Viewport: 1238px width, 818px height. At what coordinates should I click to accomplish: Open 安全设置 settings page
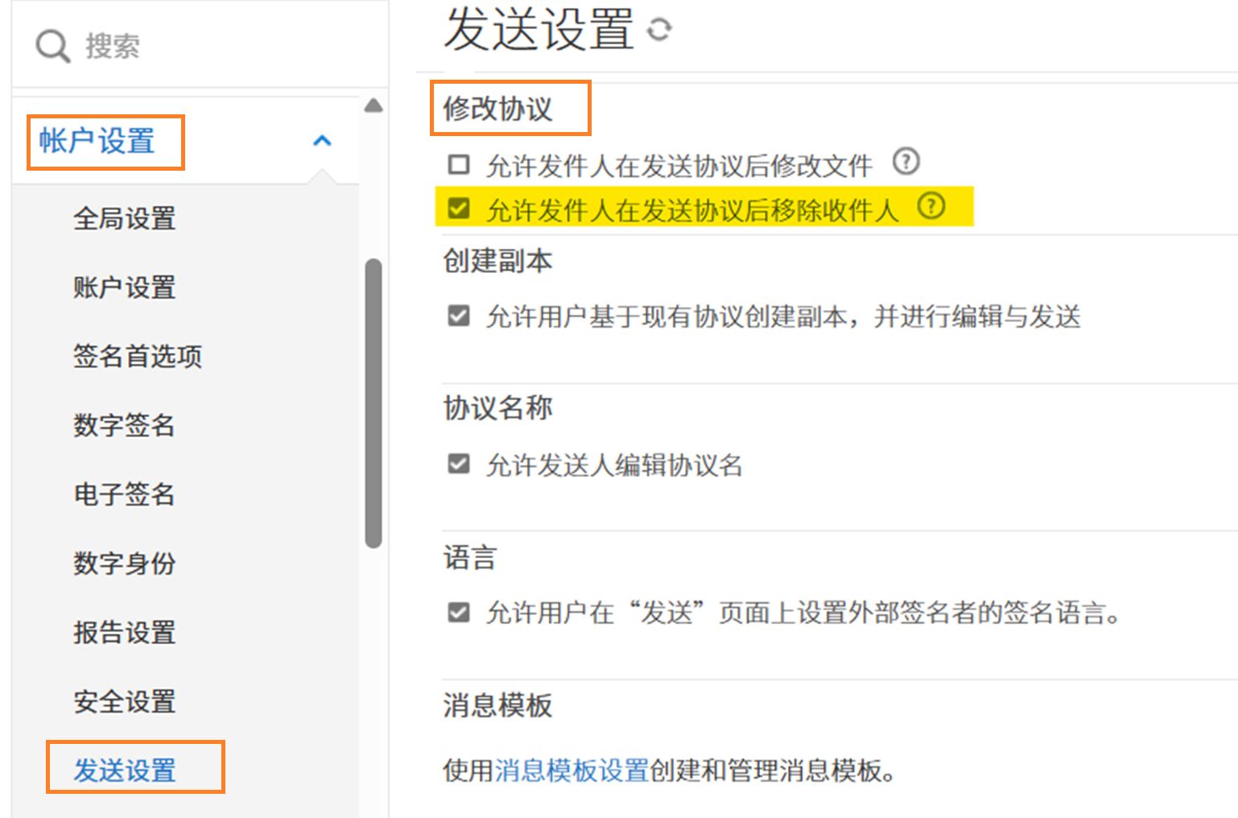123,702
